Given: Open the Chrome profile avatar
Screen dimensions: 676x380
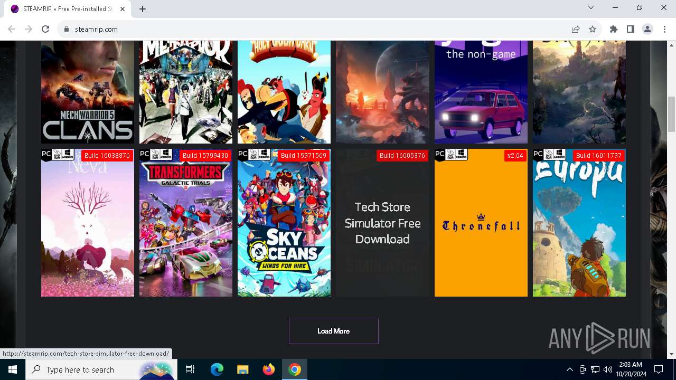Looking at the screenshot, I should [647, 29].
